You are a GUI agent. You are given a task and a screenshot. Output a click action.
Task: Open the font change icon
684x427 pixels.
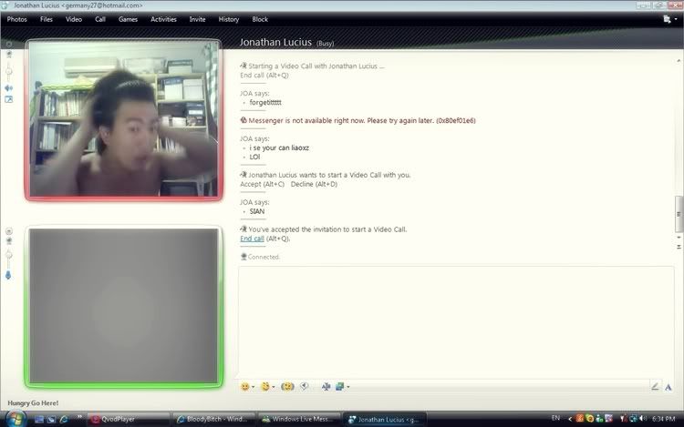(326, 386)
